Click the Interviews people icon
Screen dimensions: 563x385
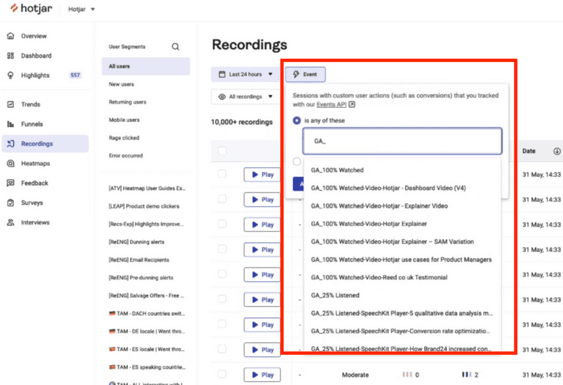click(10, 223)
